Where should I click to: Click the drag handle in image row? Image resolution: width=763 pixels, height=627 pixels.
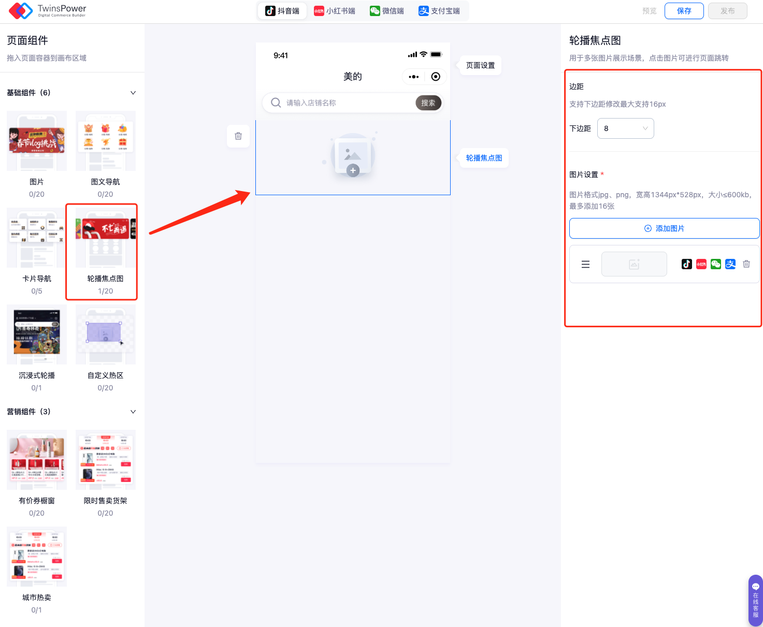tap(585, 265)
